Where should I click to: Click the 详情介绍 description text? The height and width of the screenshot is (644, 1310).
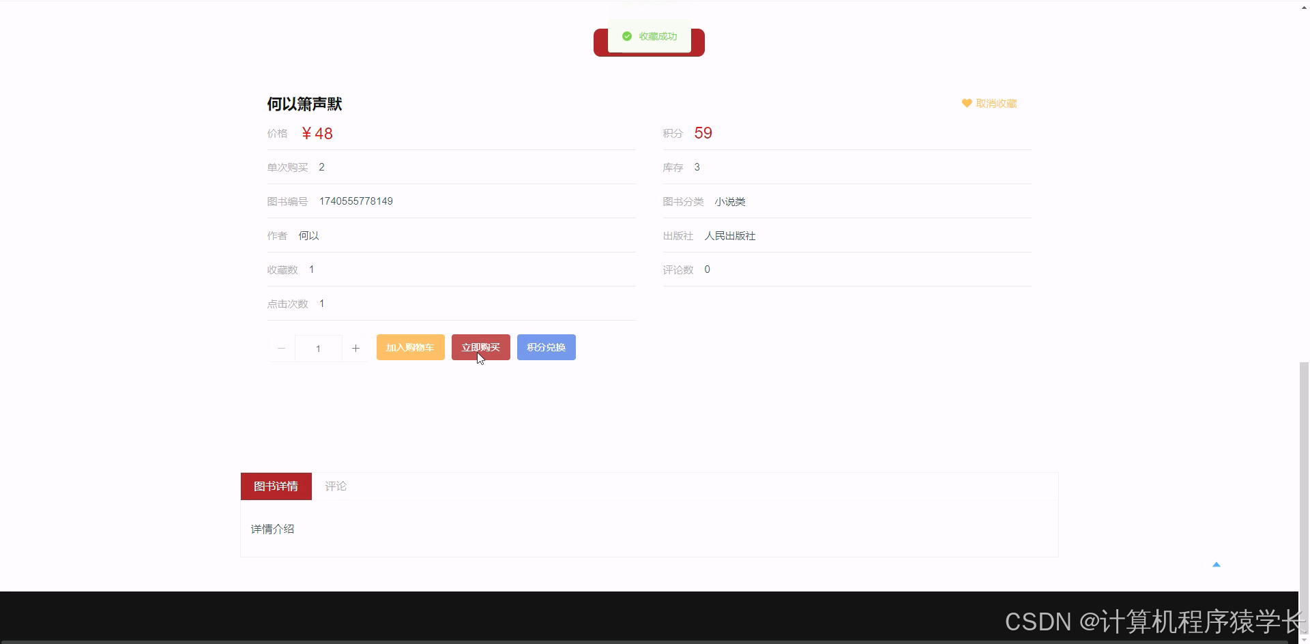(272, 529)
